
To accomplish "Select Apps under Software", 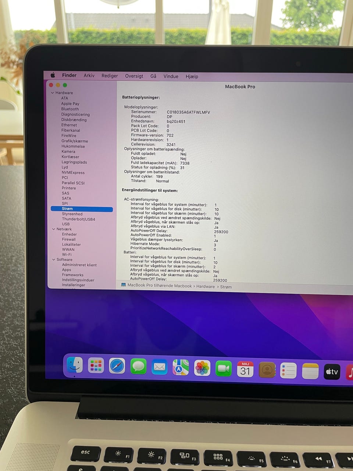I will [67, 270].
